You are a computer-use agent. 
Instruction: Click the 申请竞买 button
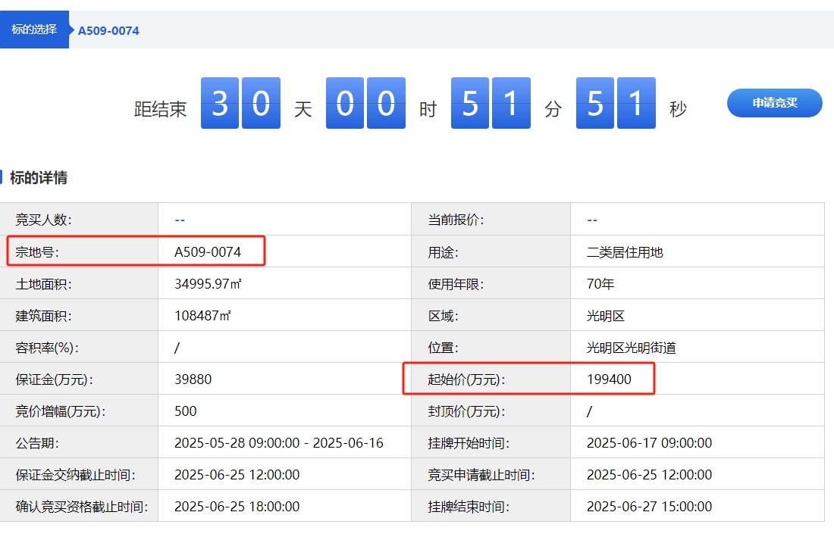point(774,103)
